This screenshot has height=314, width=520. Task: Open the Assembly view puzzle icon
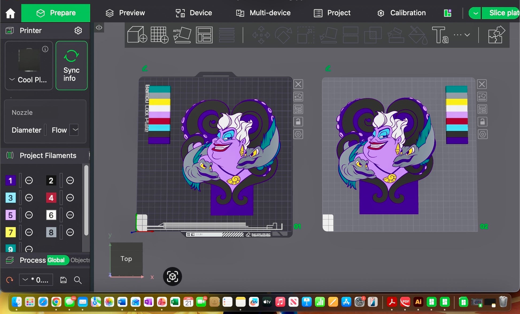pos(496,35)
